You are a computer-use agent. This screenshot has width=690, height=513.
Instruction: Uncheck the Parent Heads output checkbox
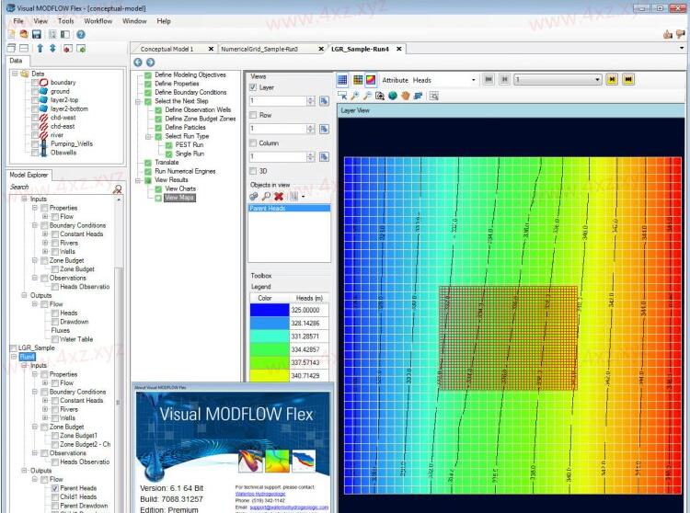pyautogui.click(x=55, y=488)
